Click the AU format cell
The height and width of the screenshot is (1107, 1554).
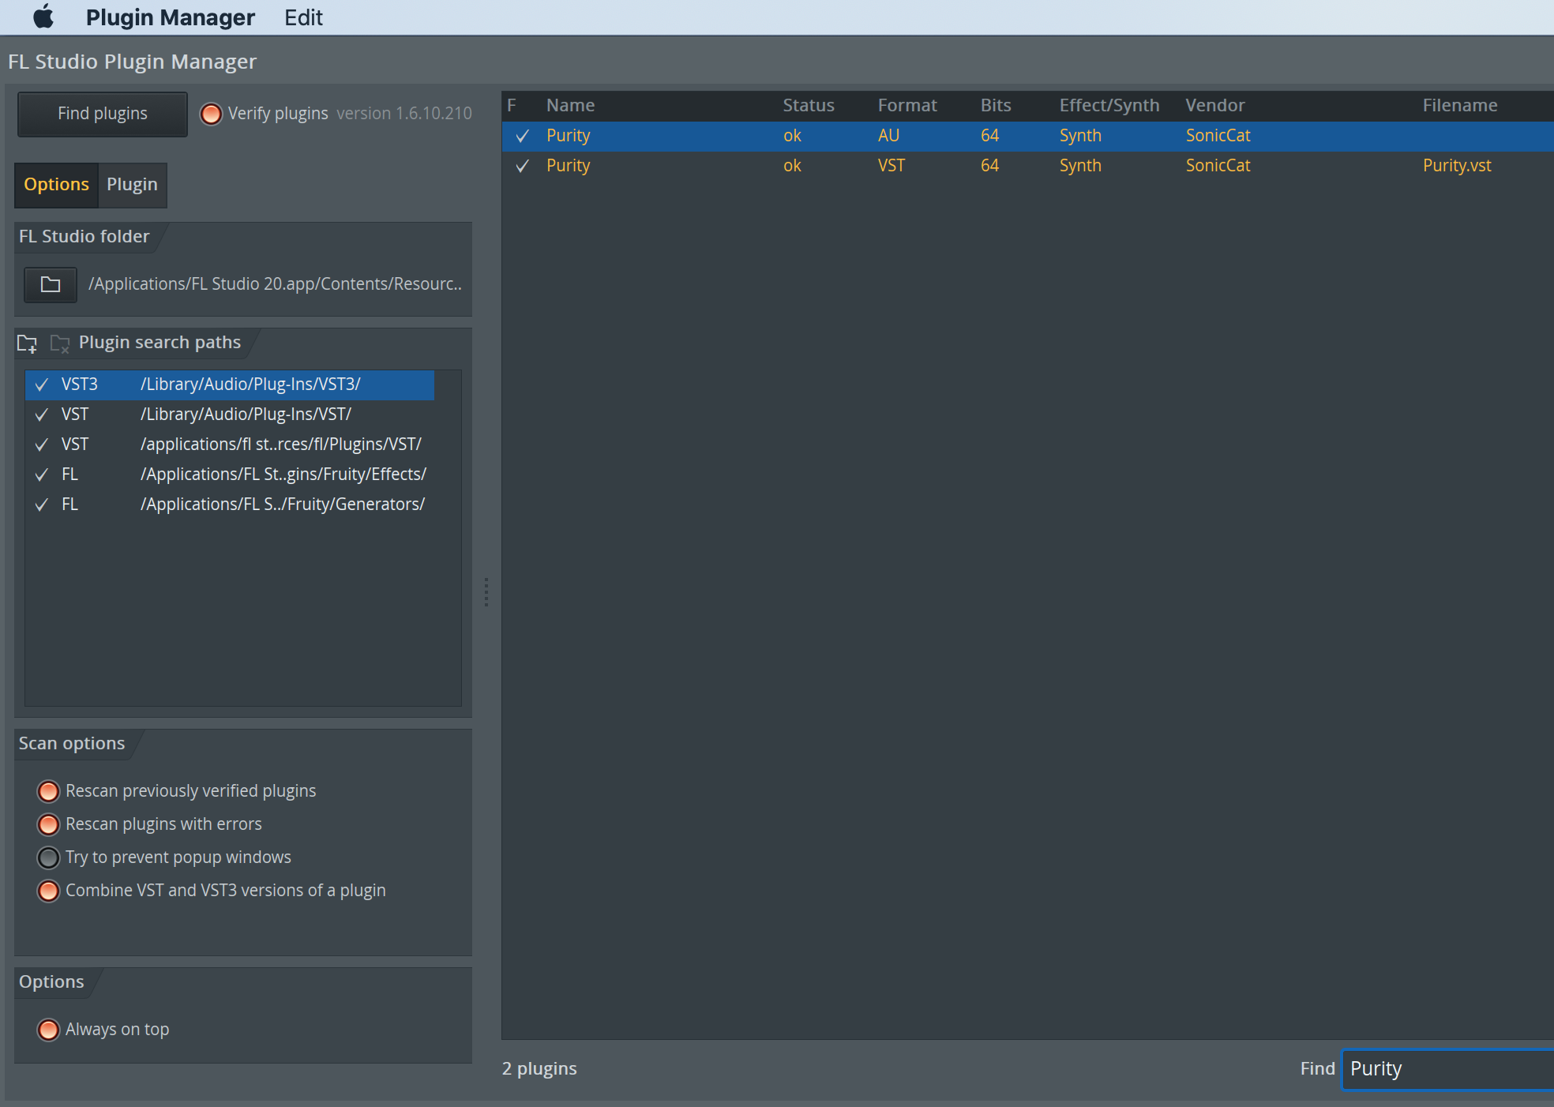888,136
